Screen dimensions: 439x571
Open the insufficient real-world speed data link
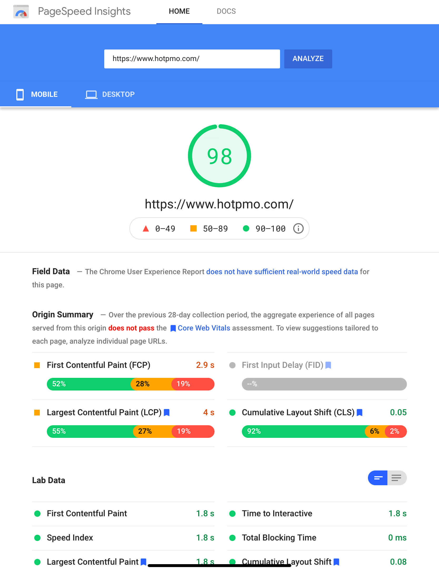282,272
